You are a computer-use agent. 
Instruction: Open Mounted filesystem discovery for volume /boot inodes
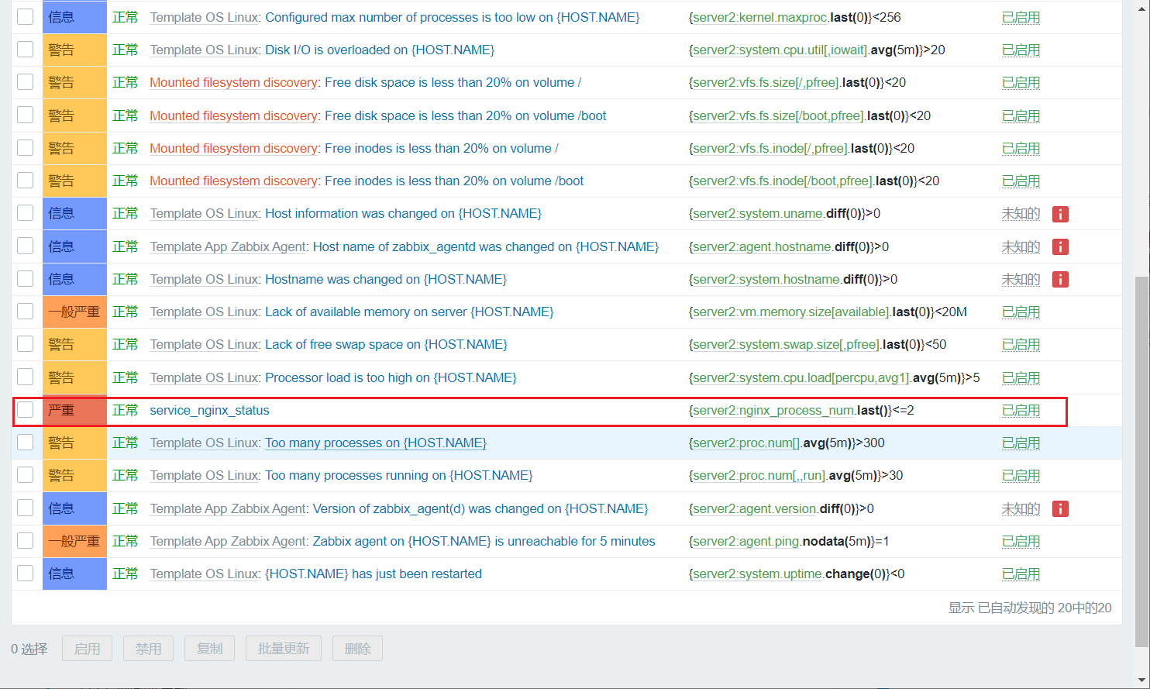click(x=233, y=181)
